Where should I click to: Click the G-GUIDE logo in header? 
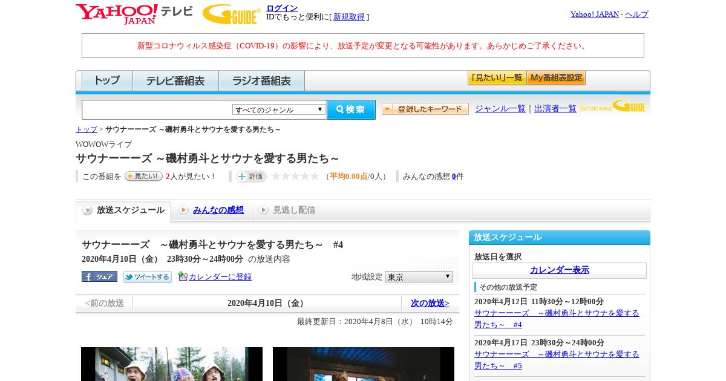pos(232,14)
